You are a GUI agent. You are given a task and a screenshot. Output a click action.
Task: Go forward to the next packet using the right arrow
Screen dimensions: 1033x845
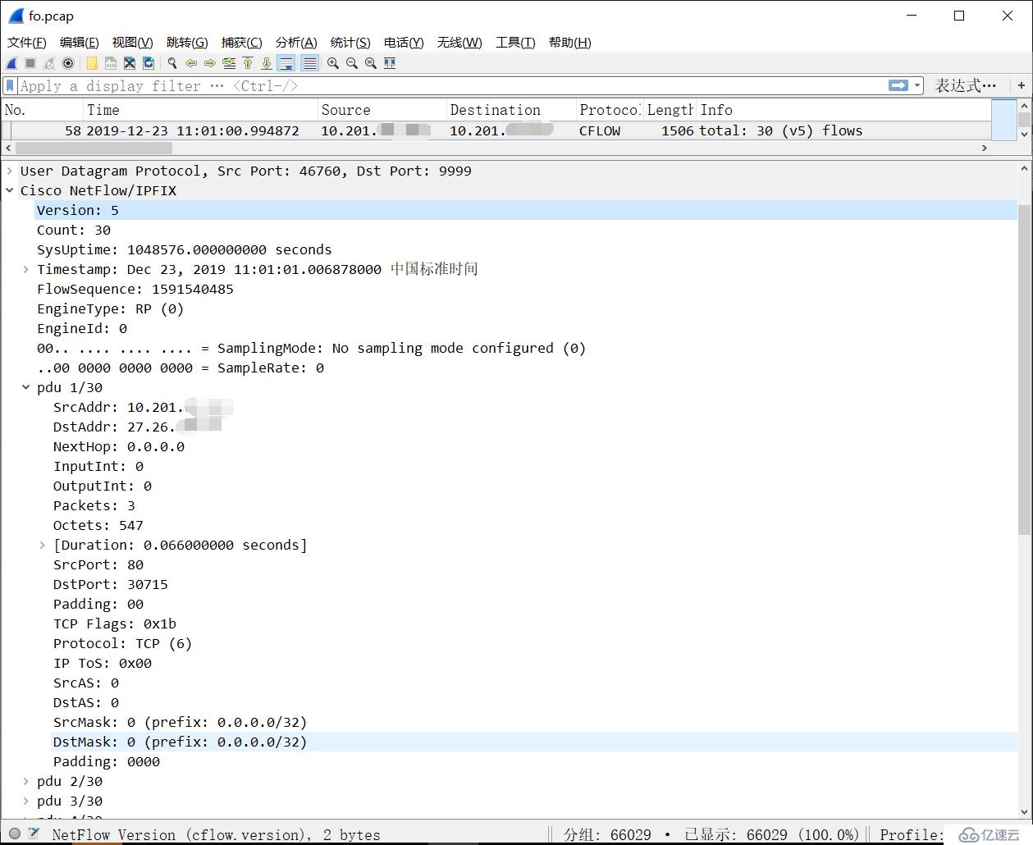(210, 63)
